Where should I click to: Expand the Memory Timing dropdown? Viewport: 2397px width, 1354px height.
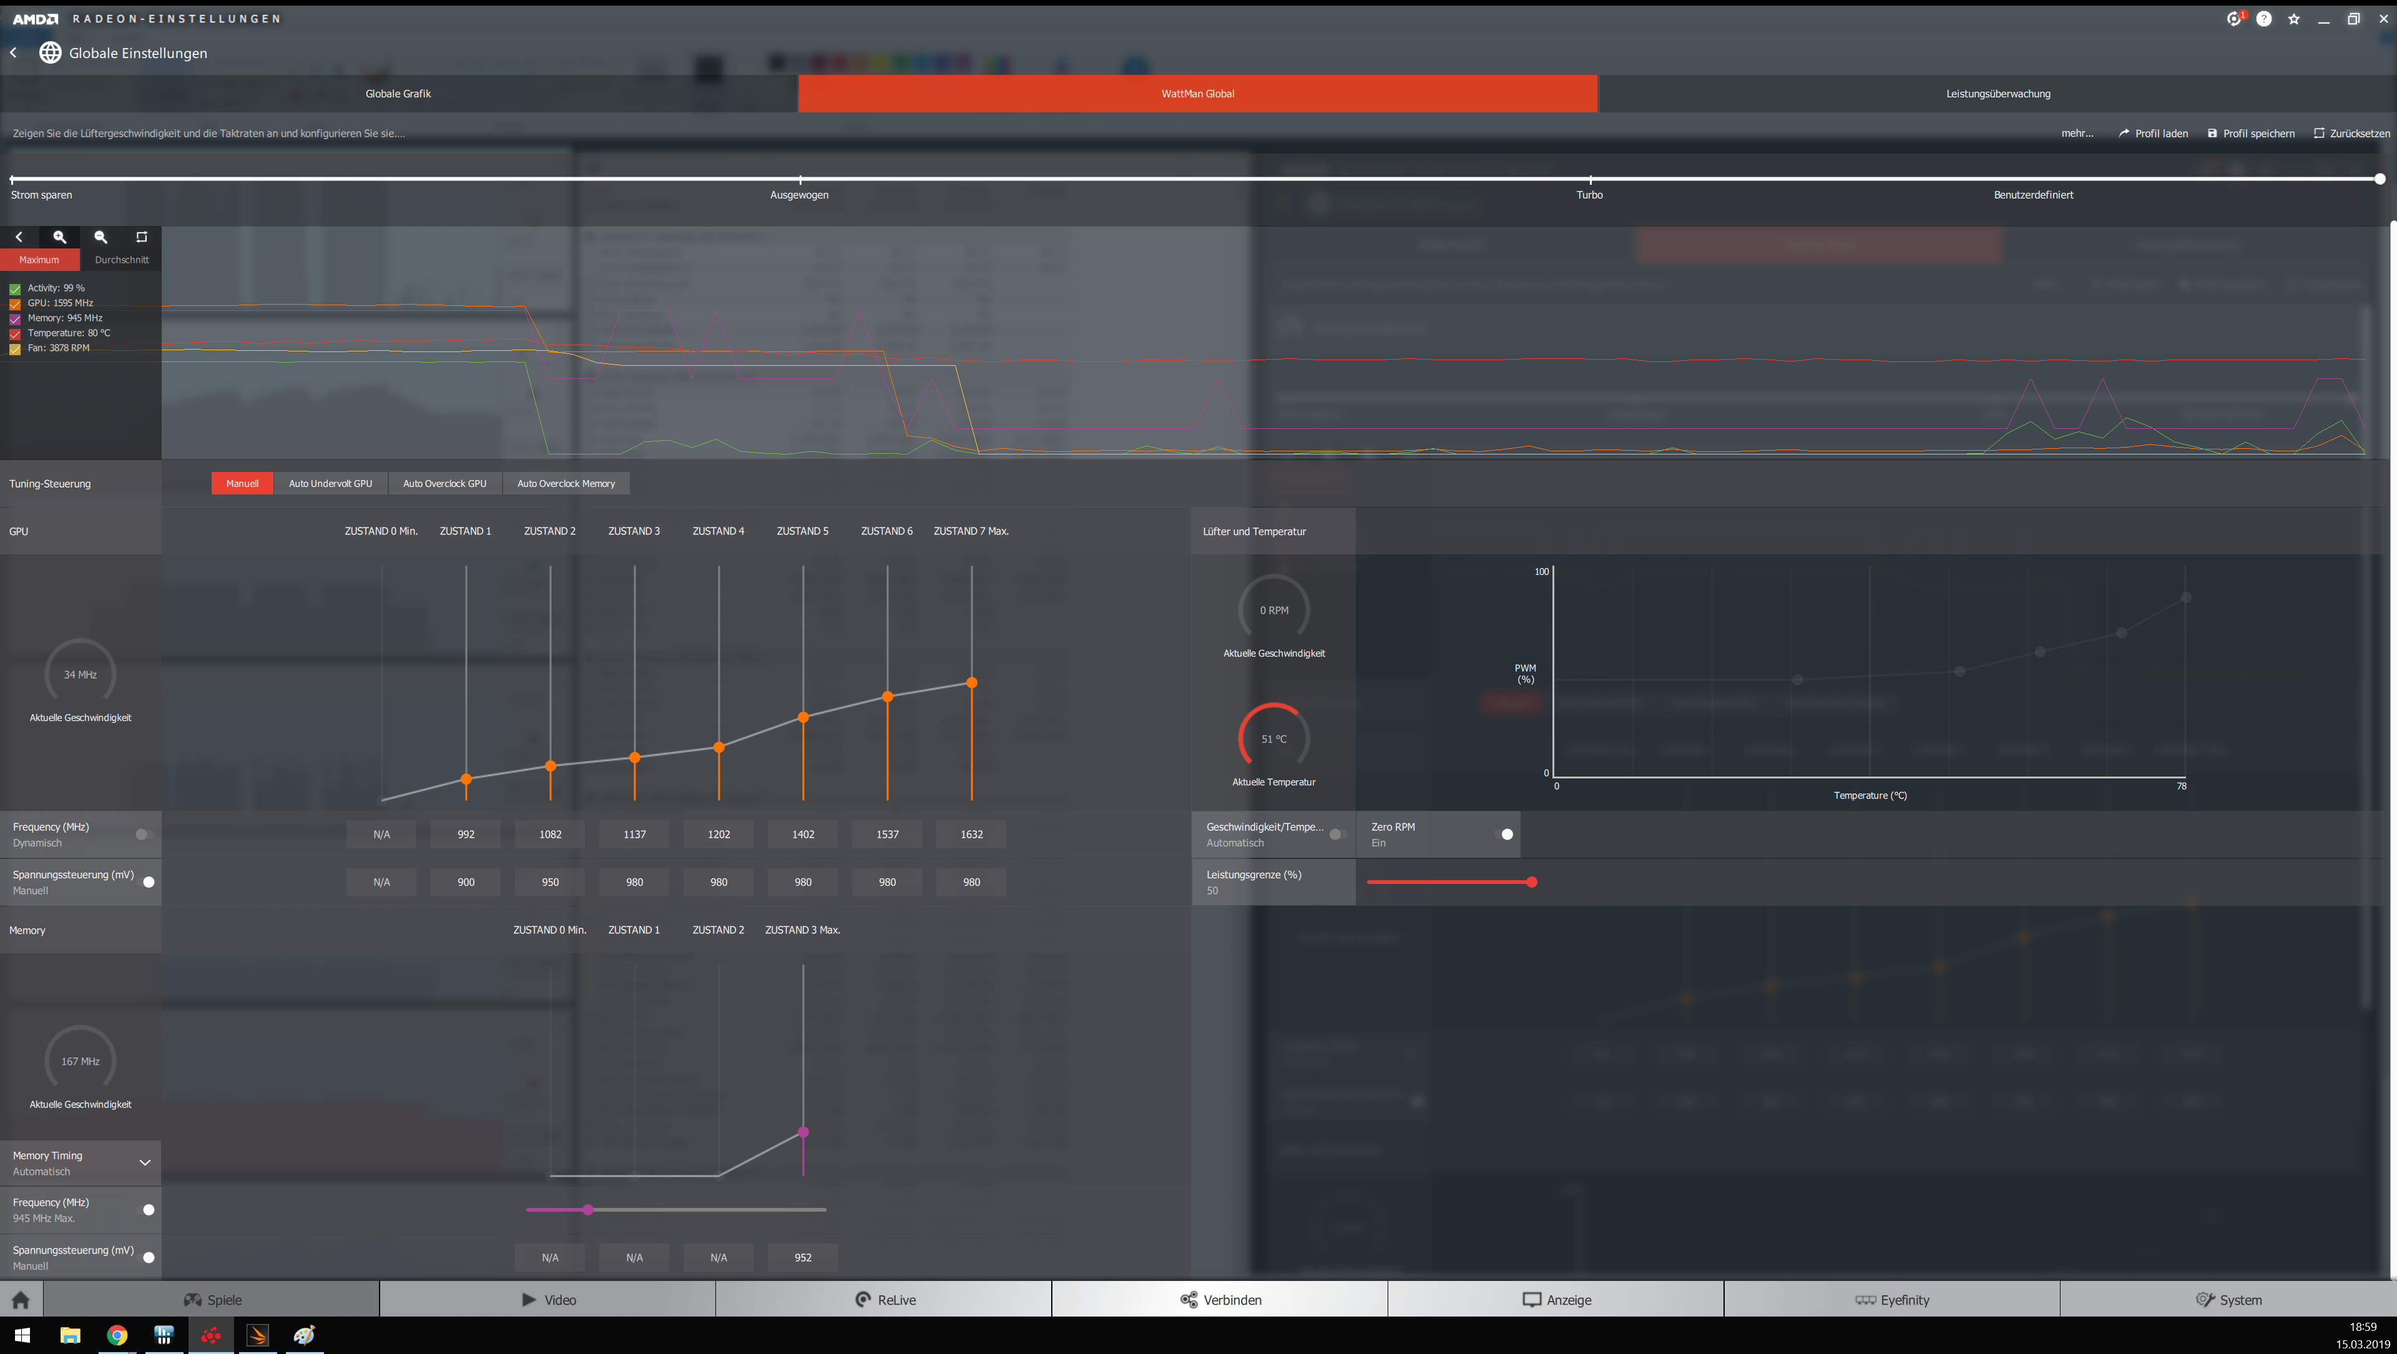[144, 1162]
